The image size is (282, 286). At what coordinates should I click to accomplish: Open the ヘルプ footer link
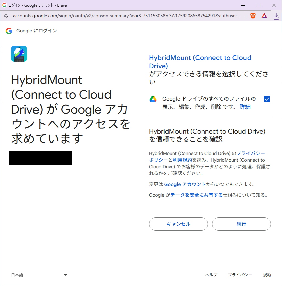[211, 275]
